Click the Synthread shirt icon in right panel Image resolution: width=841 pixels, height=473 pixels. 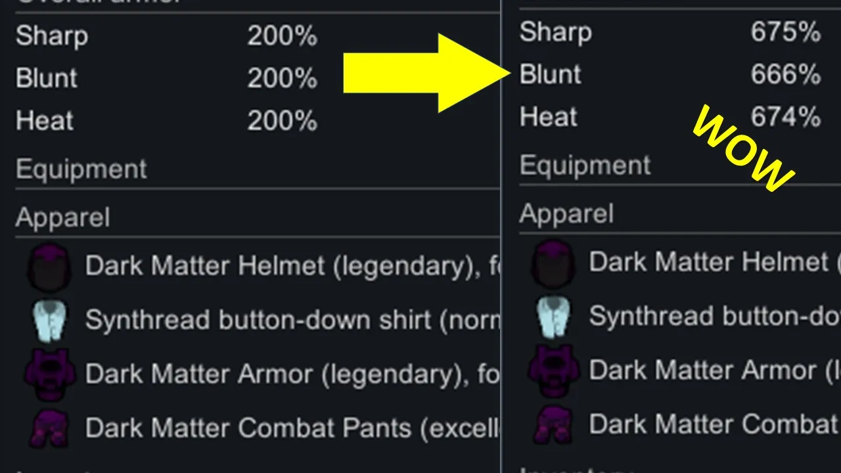point(554,317)
